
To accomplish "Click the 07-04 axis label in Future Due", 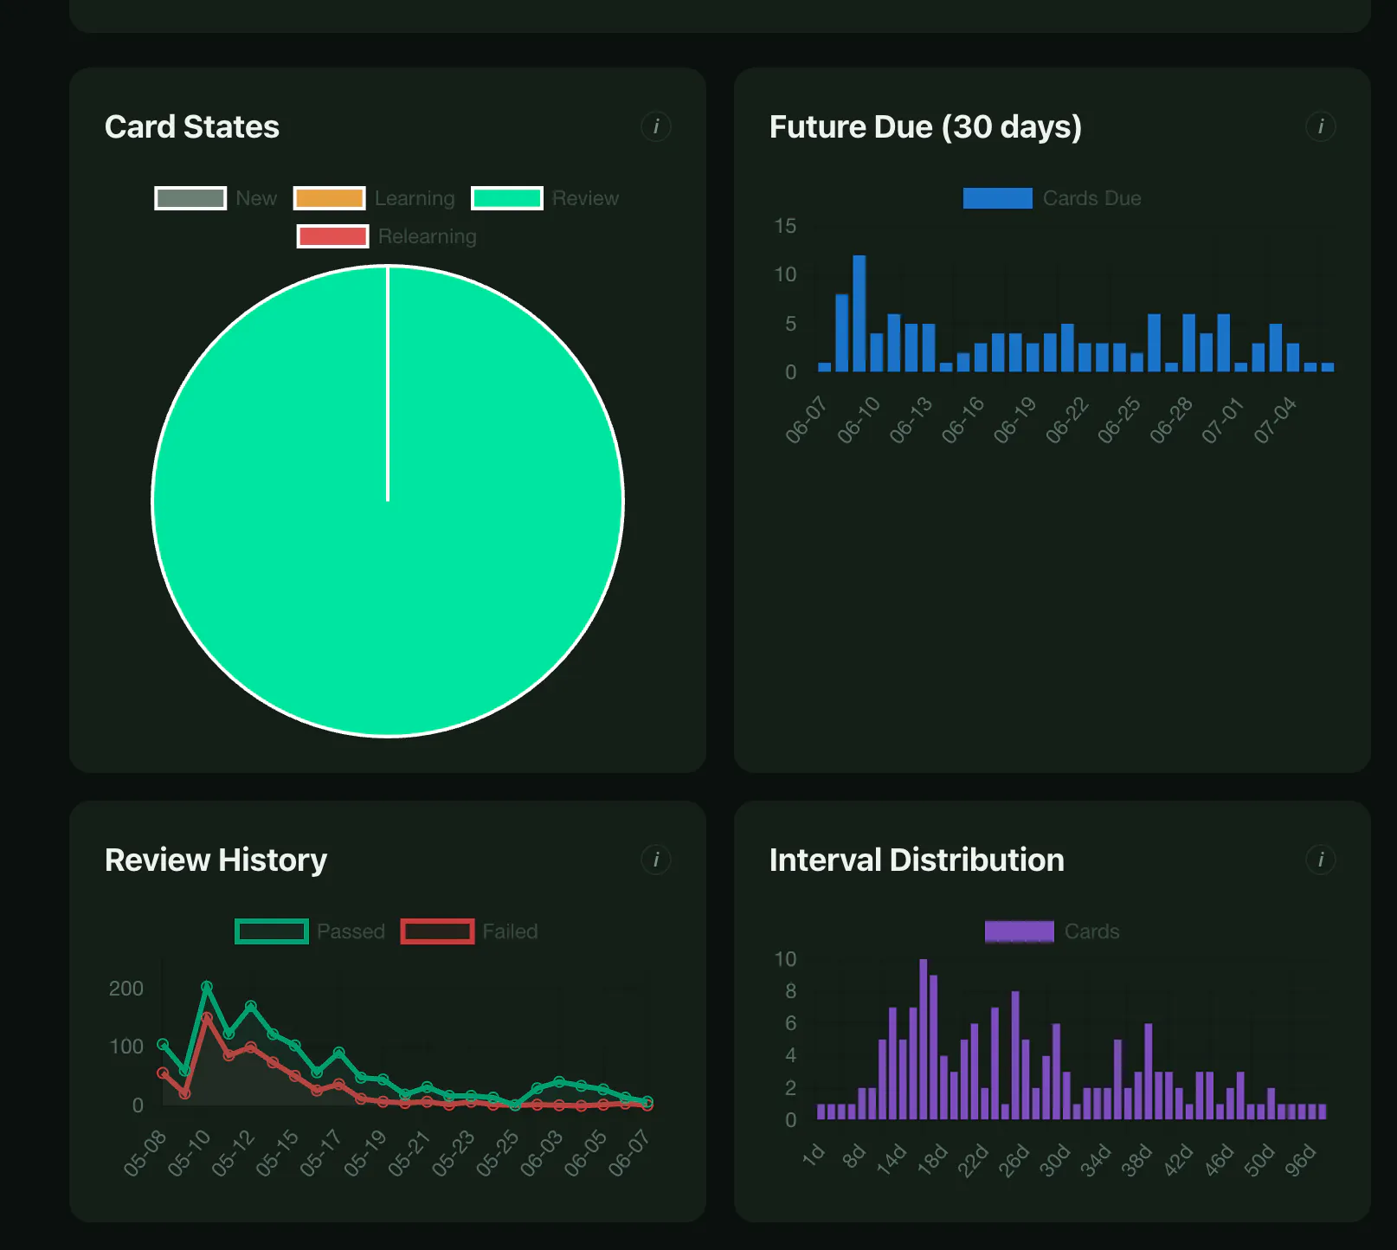I will [x=1275, y=421].
